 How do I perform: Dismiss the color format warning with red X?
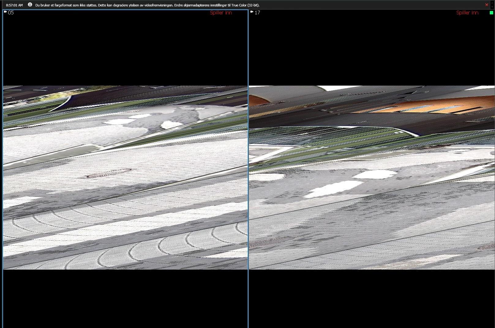(486, 5)
